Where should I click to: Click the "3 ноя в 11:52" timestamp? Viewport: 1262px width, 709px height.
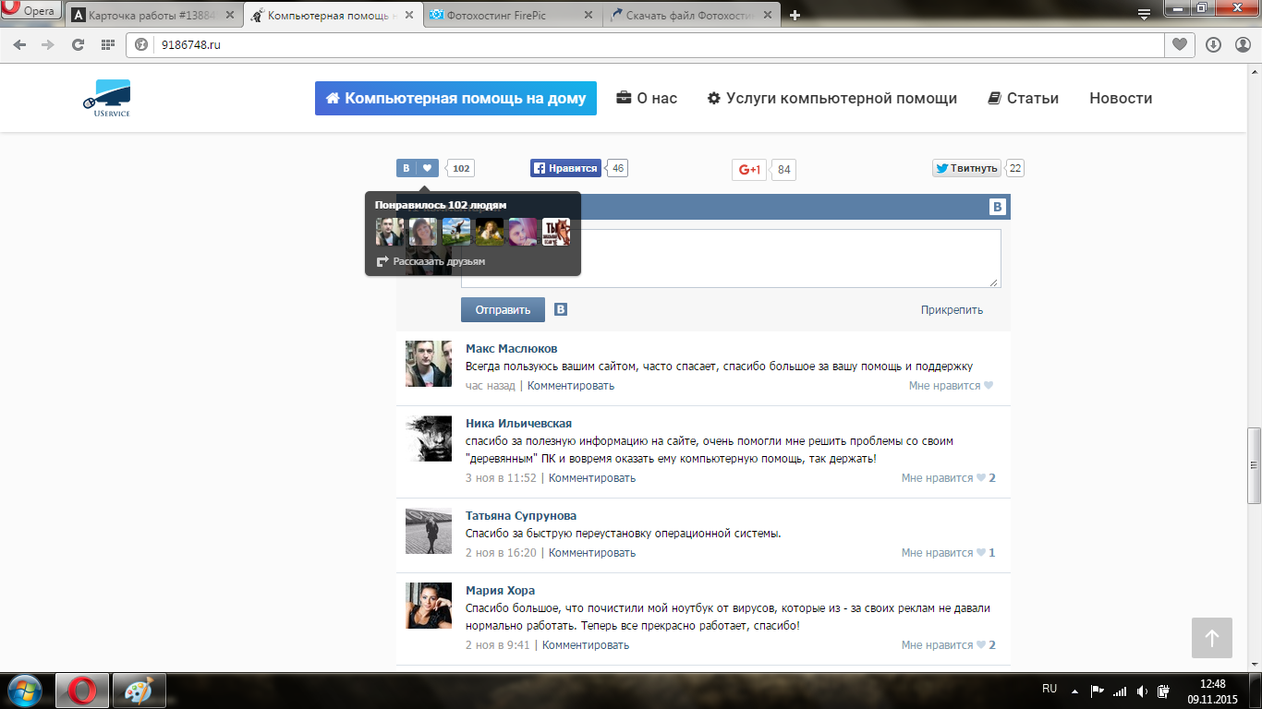501,478
